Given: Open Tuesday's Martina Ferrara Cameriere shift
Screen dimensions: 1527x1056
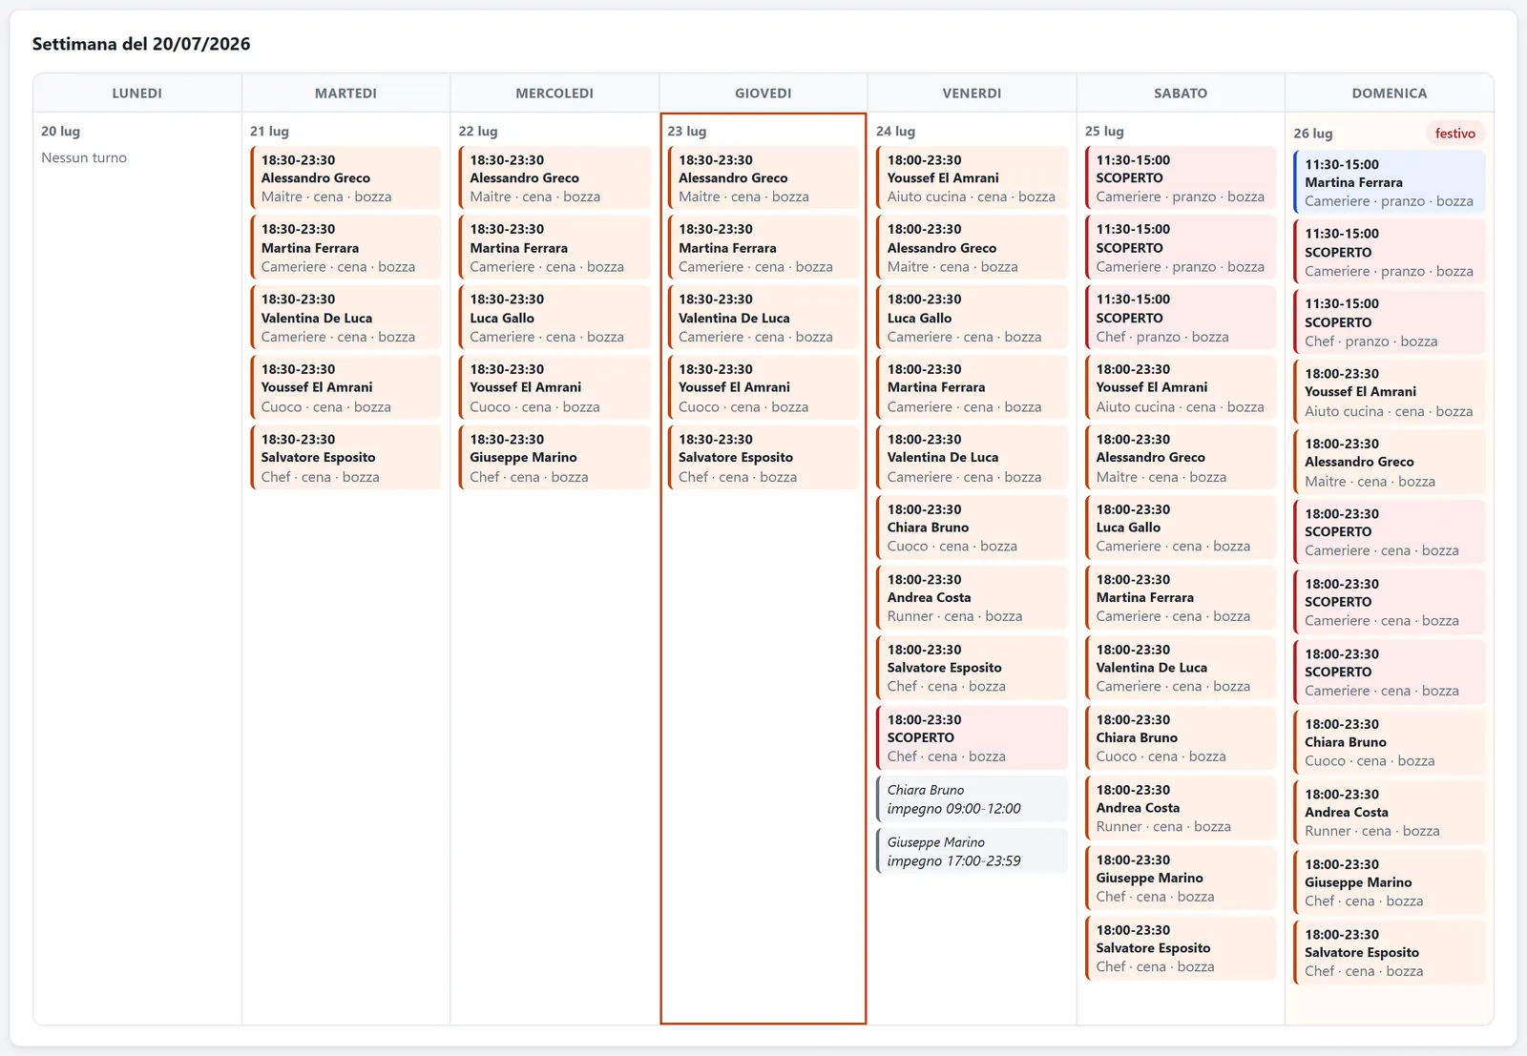Looking at the screenshot, I should (x=345, y=248).
